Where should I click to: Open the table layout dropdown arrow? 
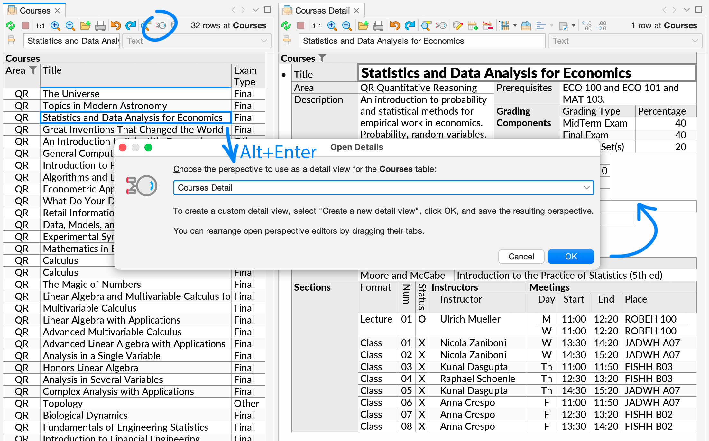[x=515, y=25]
